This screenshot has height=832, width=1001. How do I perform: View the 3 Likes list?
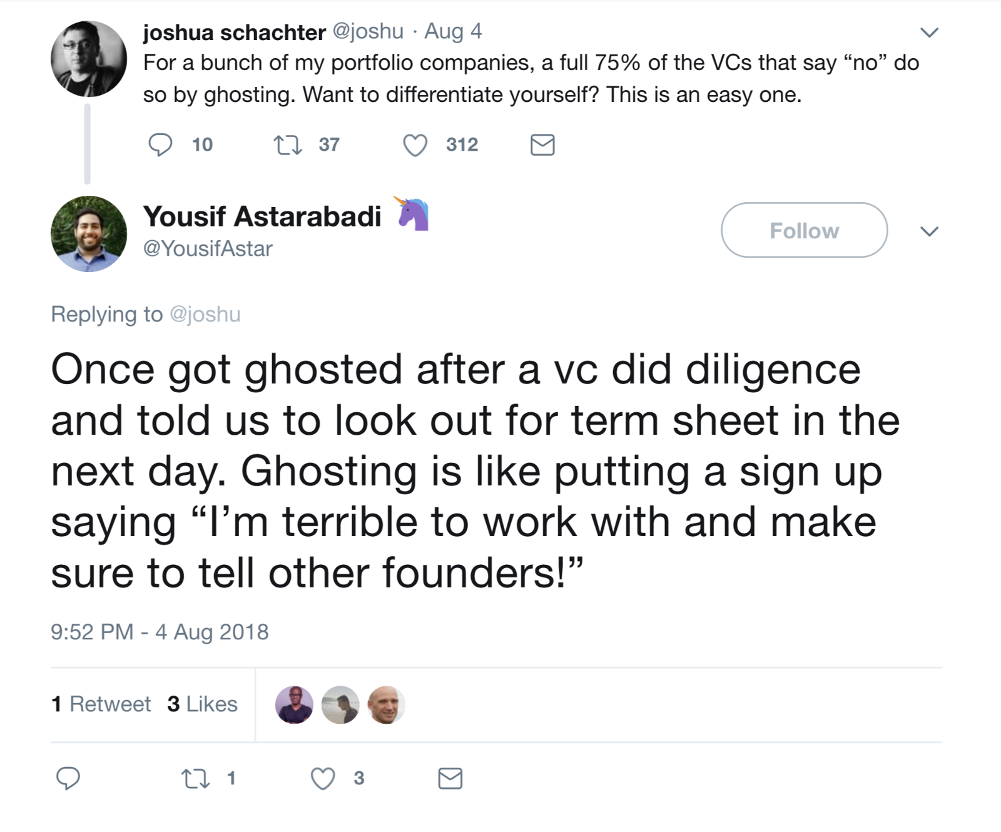click(x=203, y=704)
